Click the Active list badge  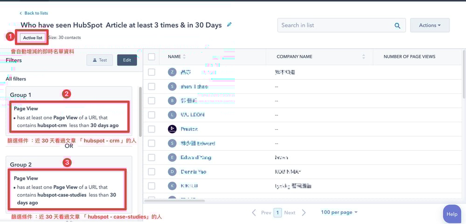pos(33,38)
